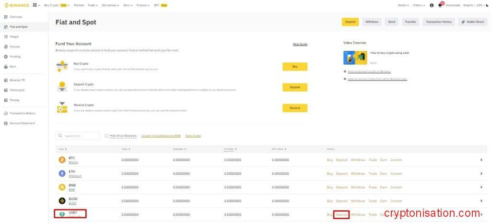This screenshot has width=491, height=224.
Task: Click the Binance logo
Action: (16, 5)
